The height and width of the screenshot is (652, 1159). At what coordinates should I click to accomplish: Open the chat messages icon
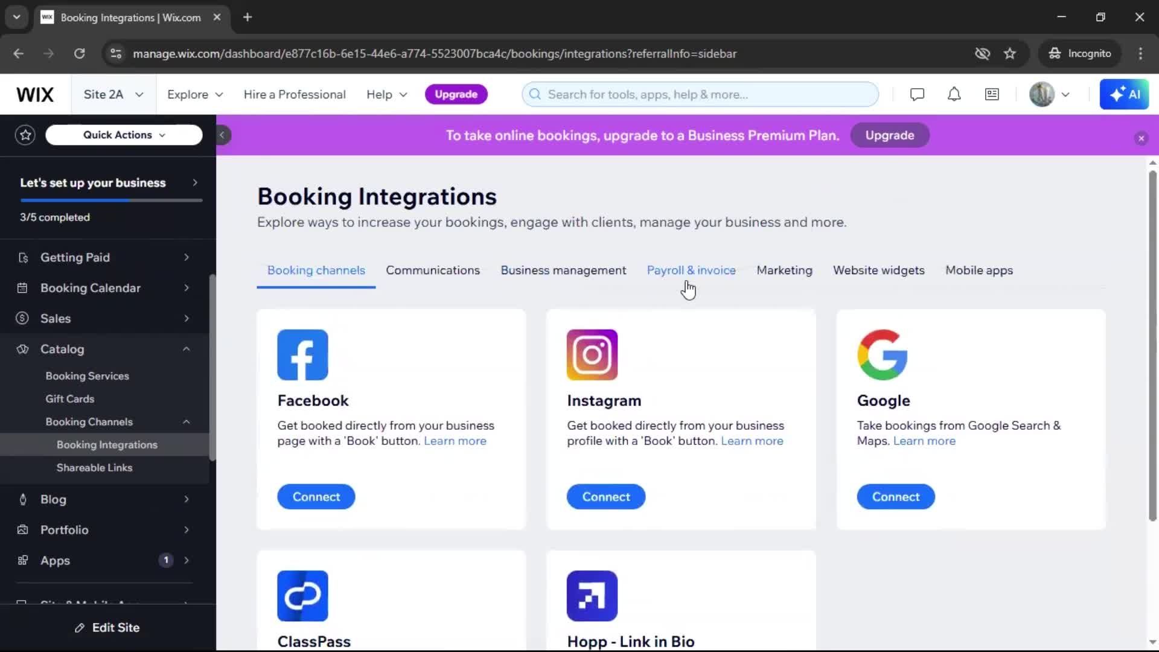[x=917, y=95]
